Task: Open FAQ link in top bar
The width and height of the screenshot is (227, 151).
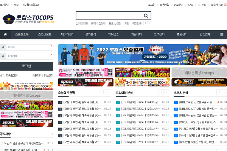Action: [x=190, y=5]
